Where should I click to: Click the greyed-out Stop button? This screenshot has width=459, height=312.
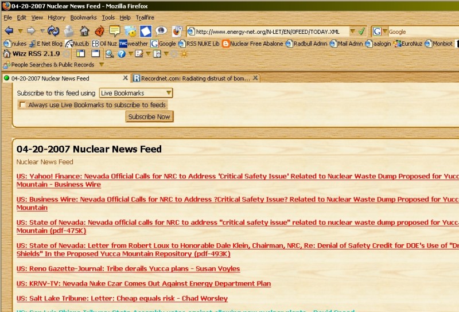pos(69,30)
